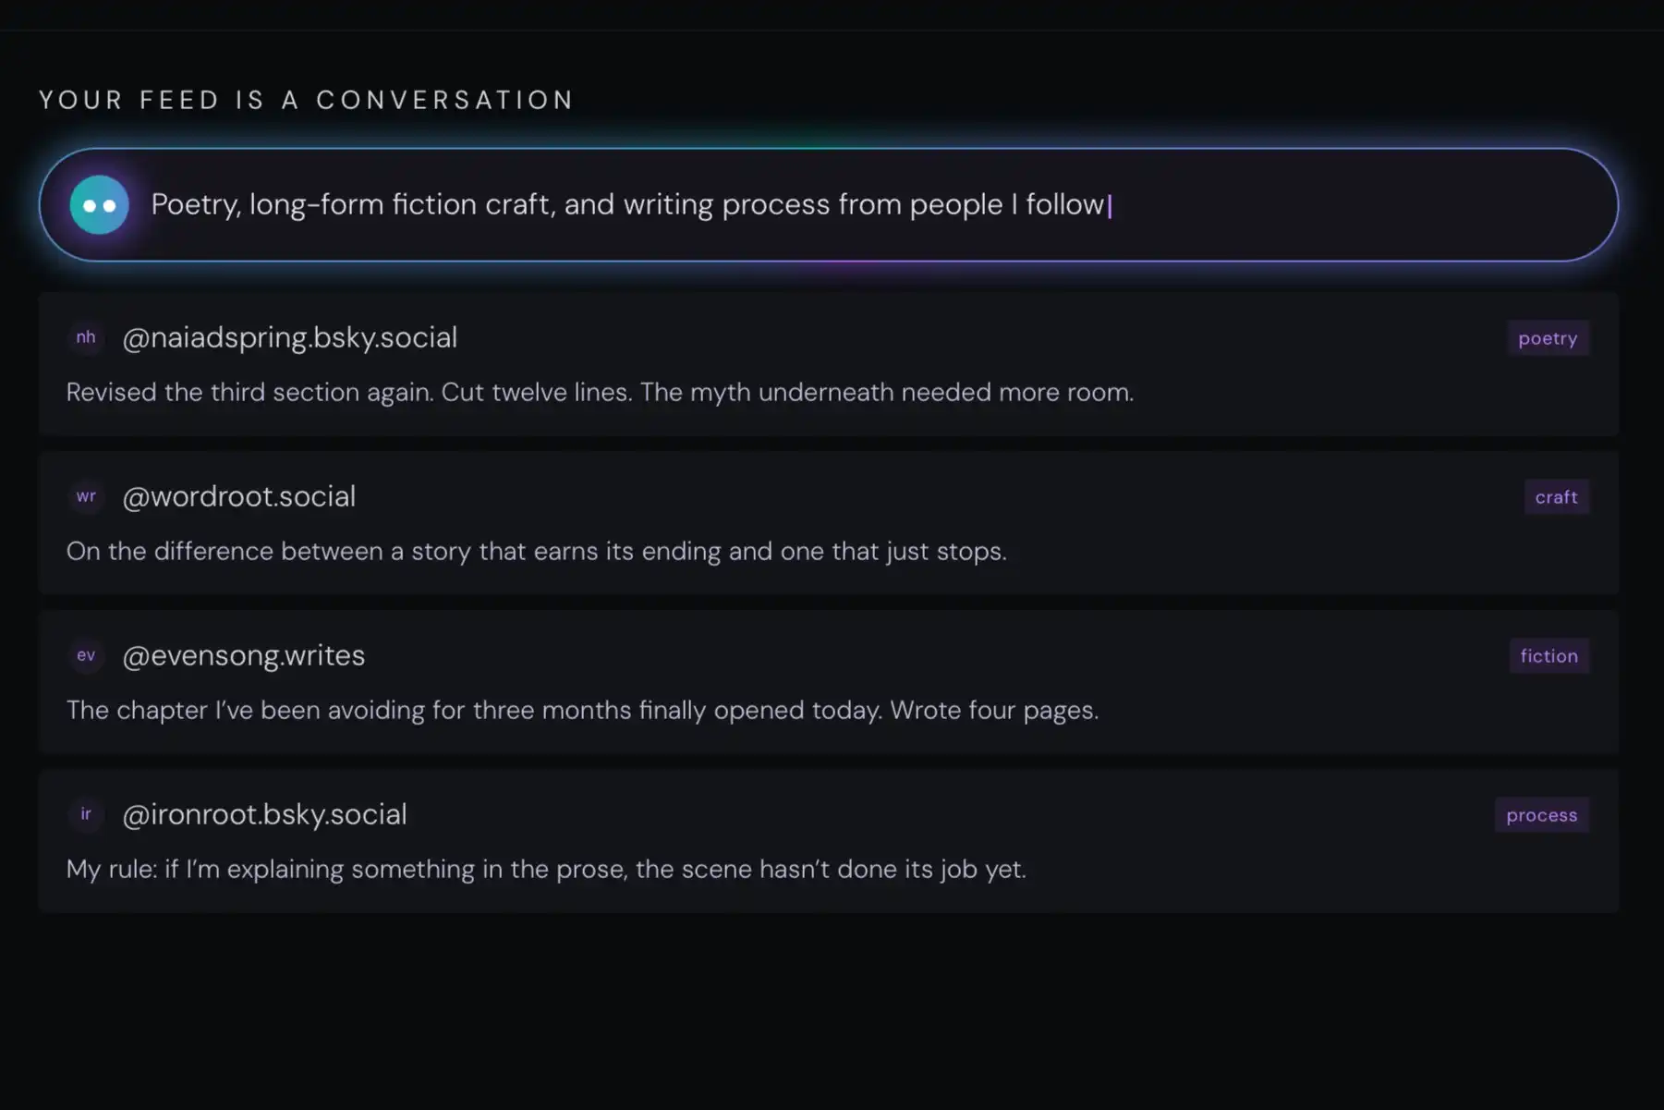1664x1110 pixels.
Task: Click the 'ev' avatar badge
Action: point(86,655)
